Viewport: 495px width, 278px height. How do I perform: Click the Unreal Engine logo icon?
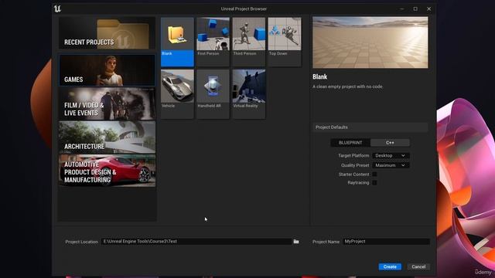[x=57, y=8]
